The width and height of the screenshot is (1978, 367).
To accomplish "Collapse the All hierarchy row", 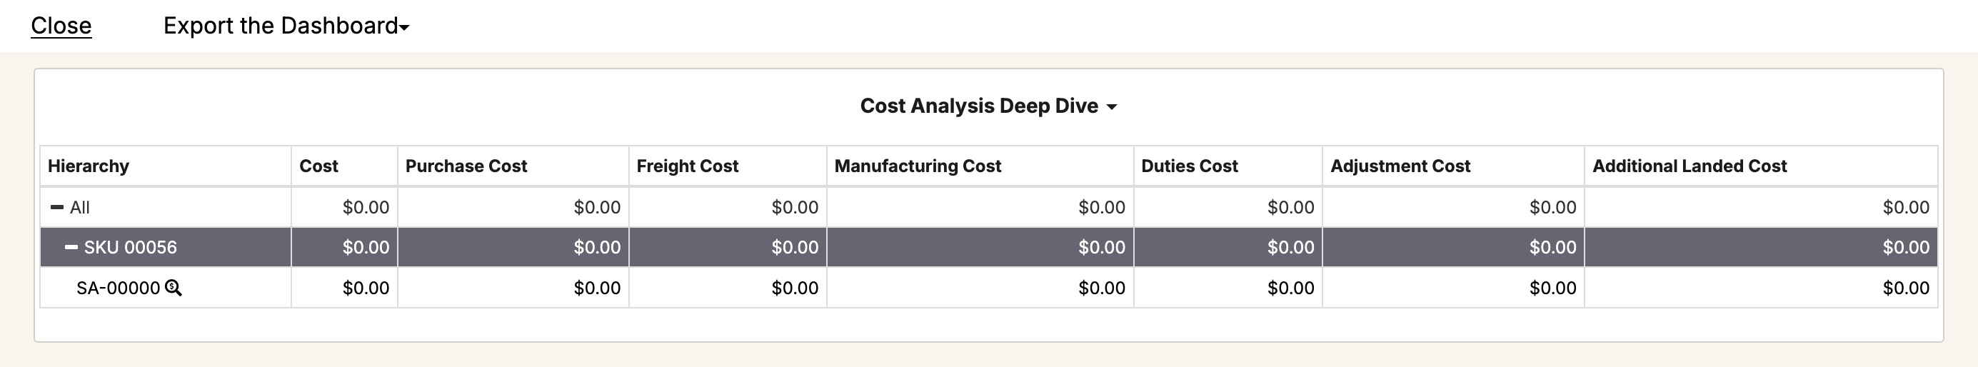I will pos(57,207).
